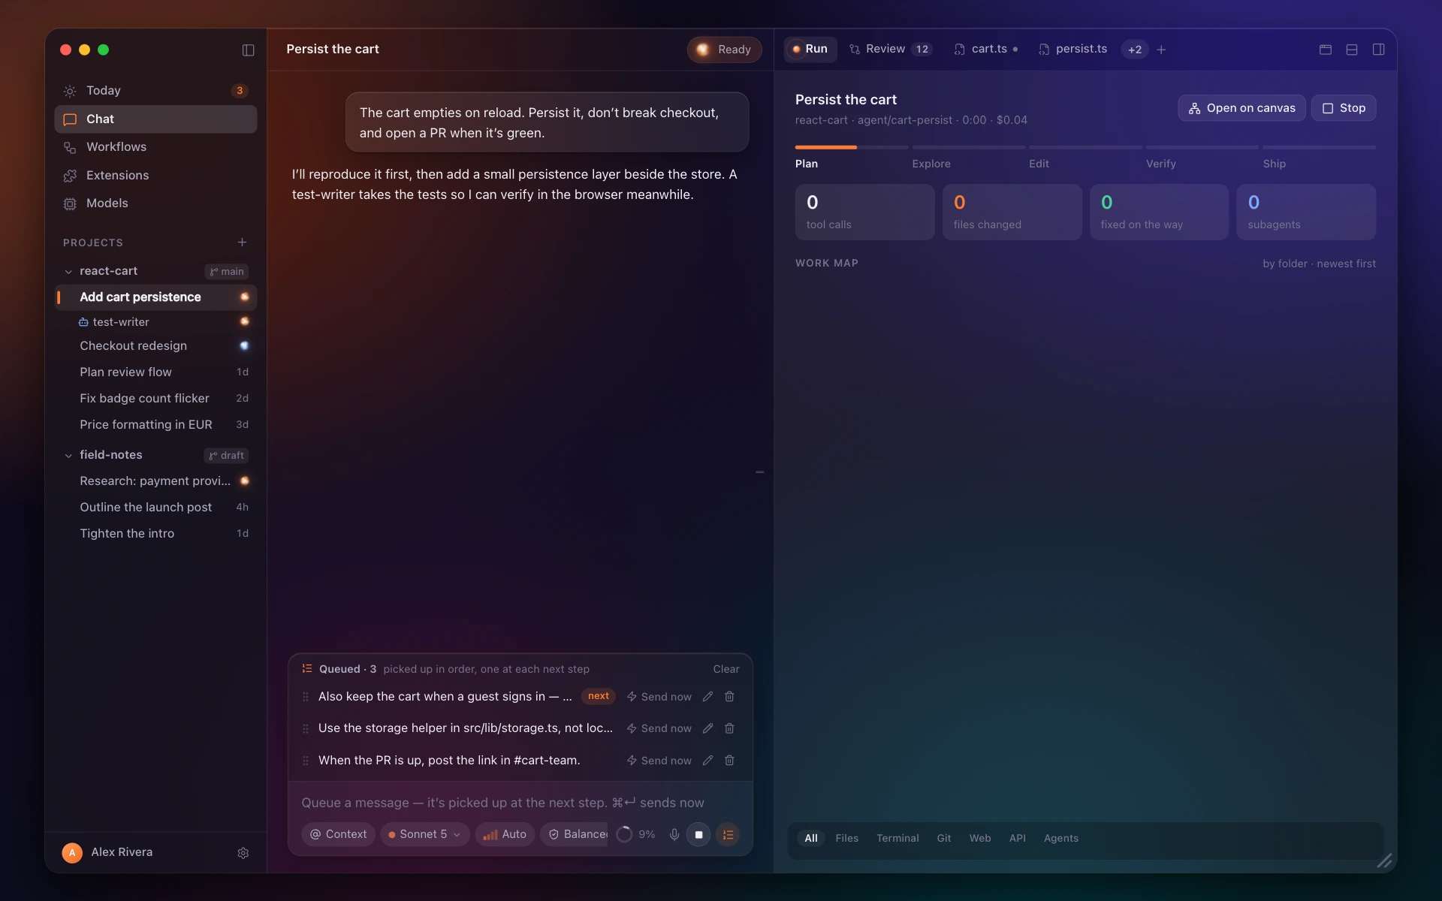Image resolution: width=1442 pixels, height=901 pixels.
Task: Switch to the Review tab
Action: point(890,49)
